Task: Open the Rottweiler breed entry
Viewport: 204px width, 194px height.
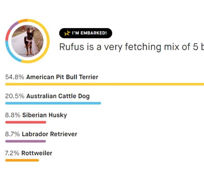Action: tap(37, 153)
